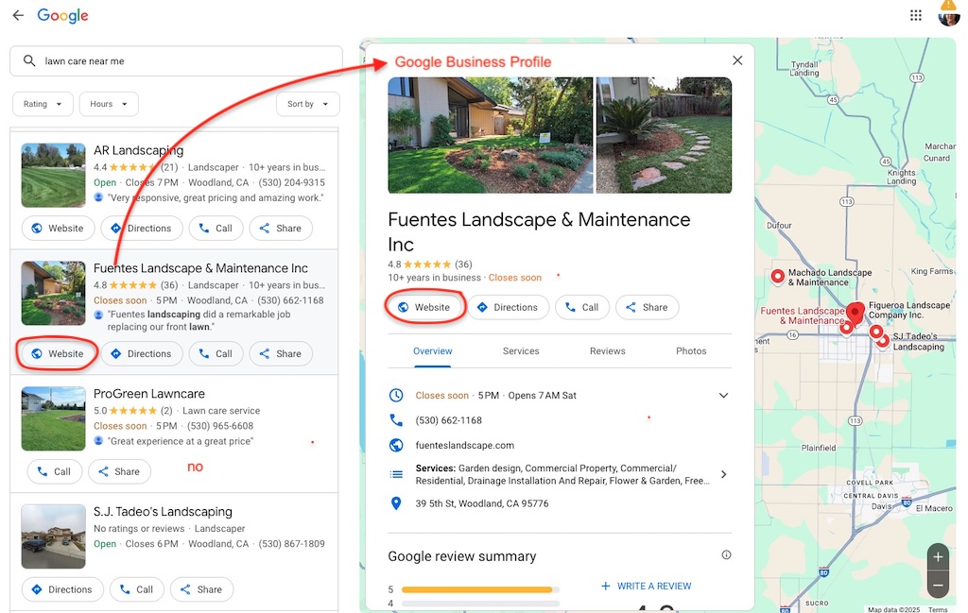Focus the 'lawn care near me' search field

[176, 61]
